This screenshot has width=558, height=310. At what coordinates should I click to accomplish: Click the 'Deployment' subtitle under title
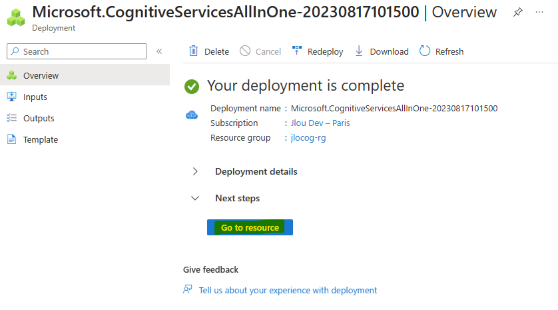coord(54,28)
